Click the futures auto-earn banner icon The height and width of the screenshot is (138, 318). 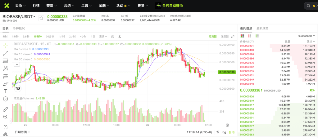pos(158,6)
